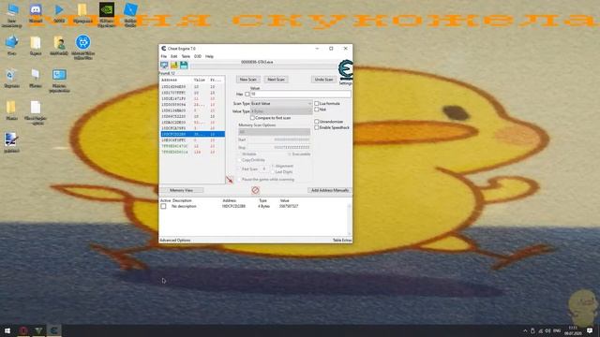Open the Windows Start menu

click(x=7, y=330)
